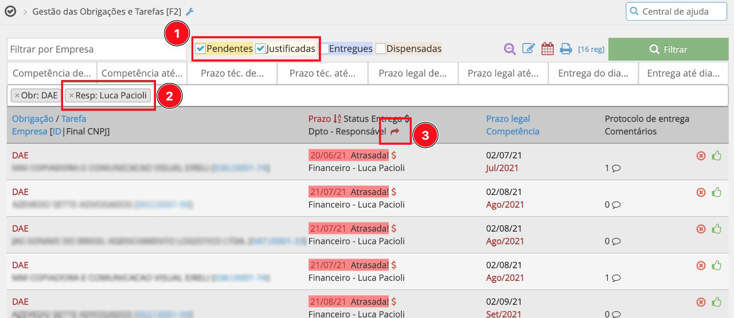Remove the 'Resp: Luca Pacioli' filter tag
The image size is (734, 318).
click(x=71, y=96)
